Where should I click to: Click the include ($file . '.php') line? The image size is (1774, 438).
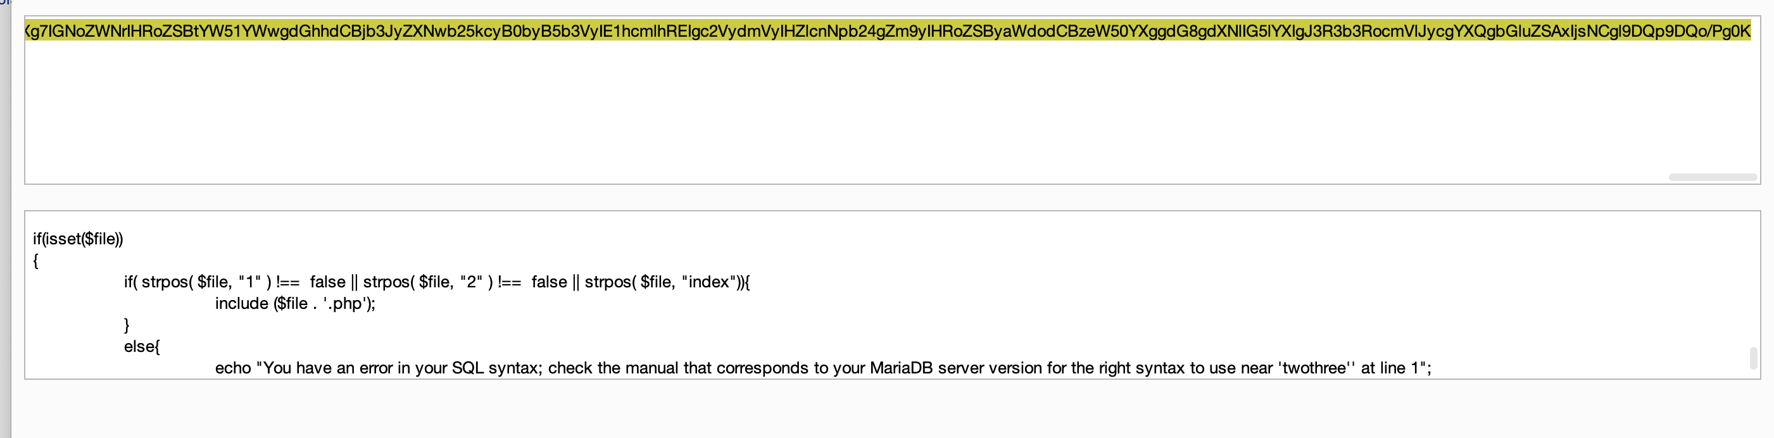click(295, 304)
